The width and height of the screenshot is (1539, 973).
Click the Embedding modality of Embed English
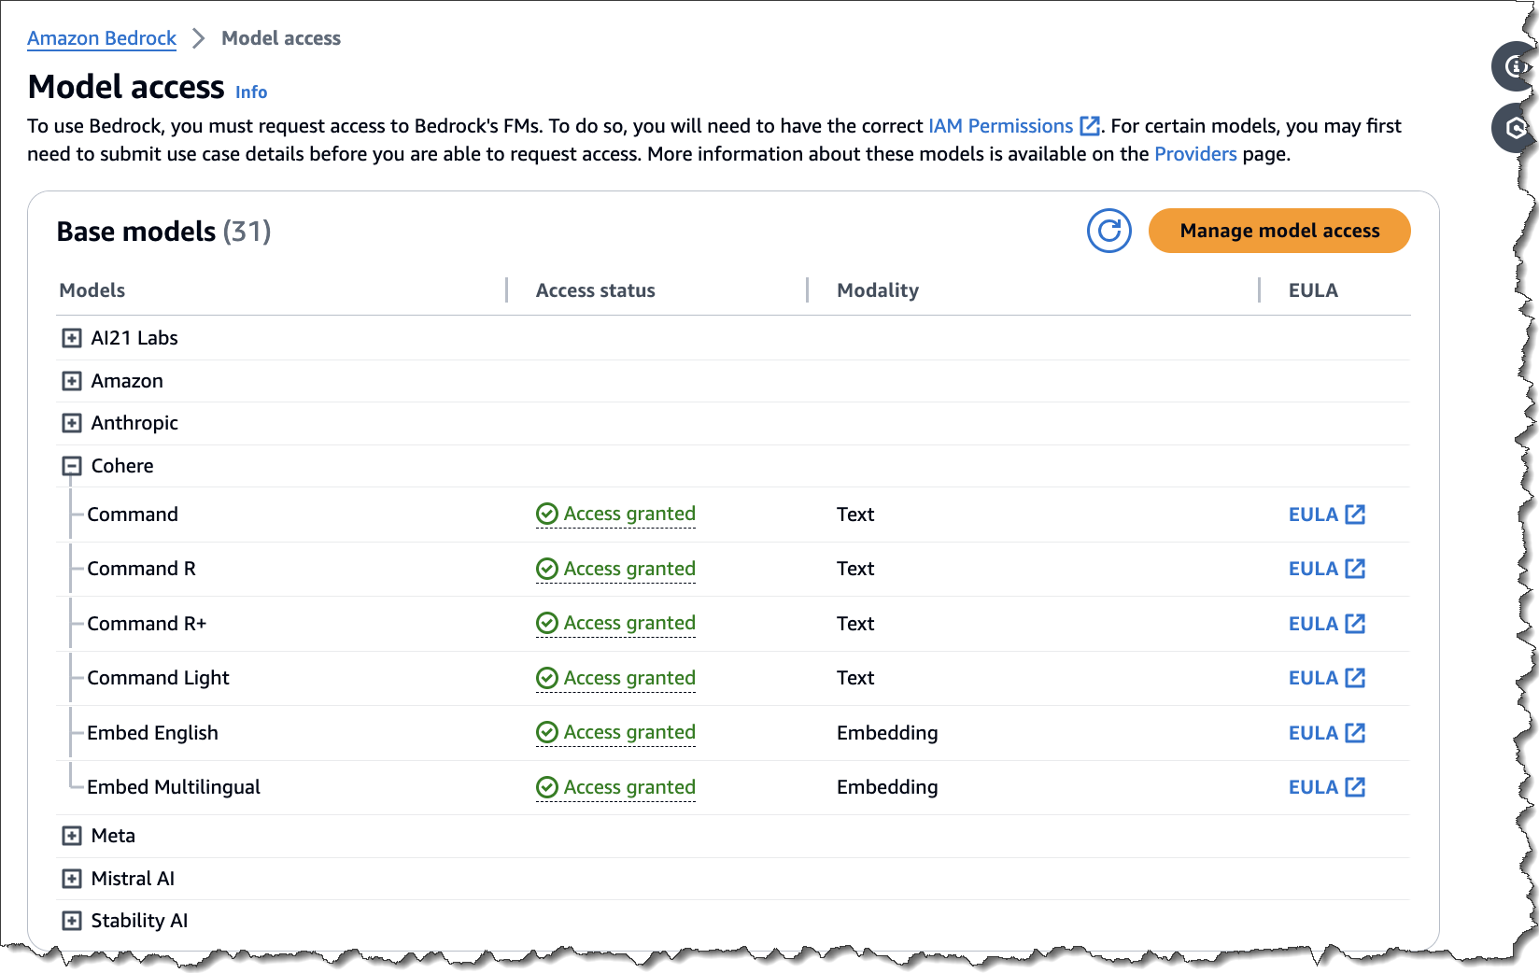(x=887, y=733)
